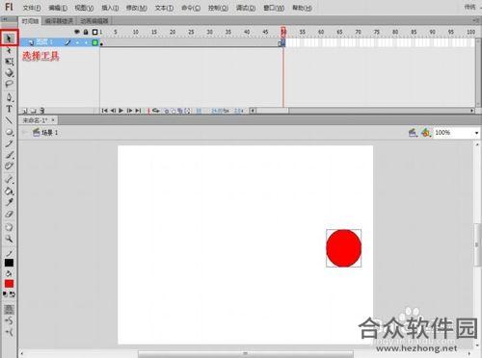Select the Oval shape tool

[x=10, y=132]
